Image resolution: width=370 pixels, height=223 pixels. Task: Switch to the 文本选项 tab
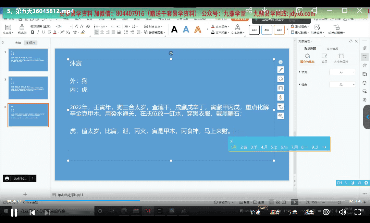(332, 49)
